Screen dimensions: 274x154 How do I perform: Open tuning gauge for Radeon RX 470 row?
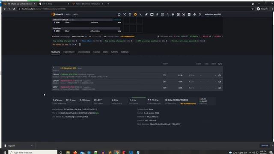pyautogui.click(x=220, y=82)
